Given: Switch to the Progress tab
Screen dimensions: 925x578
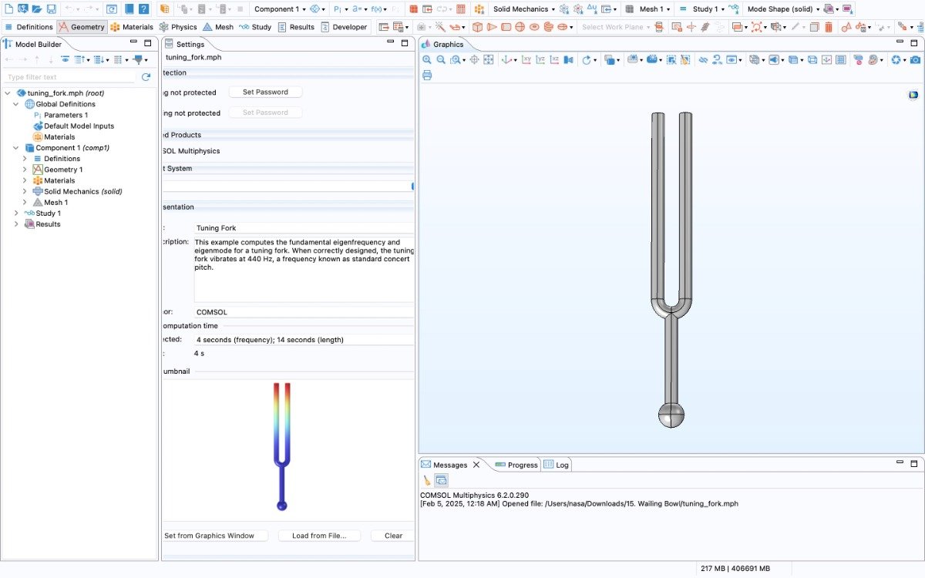Looking at the screenshot, I should point(516,465).
